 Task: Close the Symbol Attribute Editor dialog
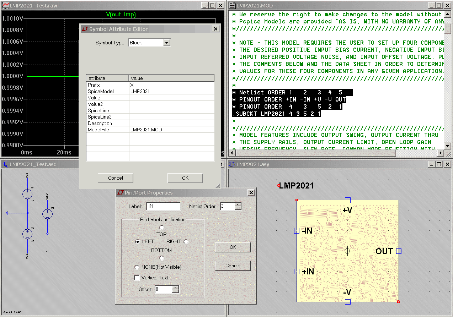[x=215, y=29]
